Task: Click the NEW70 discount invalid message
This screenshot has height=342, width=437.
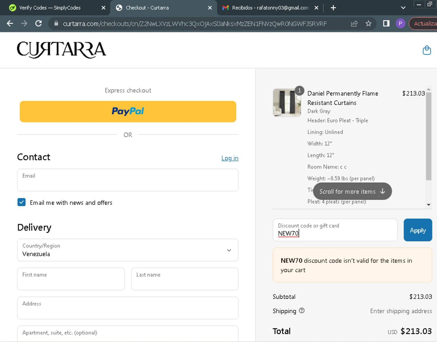Action: point(352,265)
